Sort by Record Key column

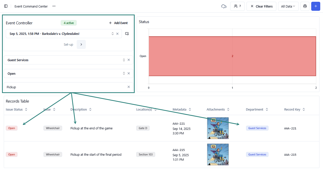(x=304, y=110)
